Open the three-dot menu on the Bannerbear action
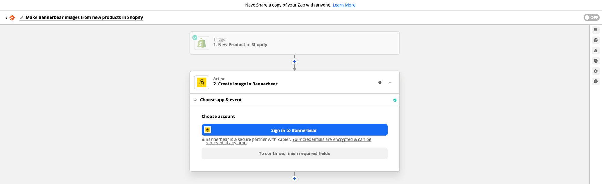 tap(390, 82)
